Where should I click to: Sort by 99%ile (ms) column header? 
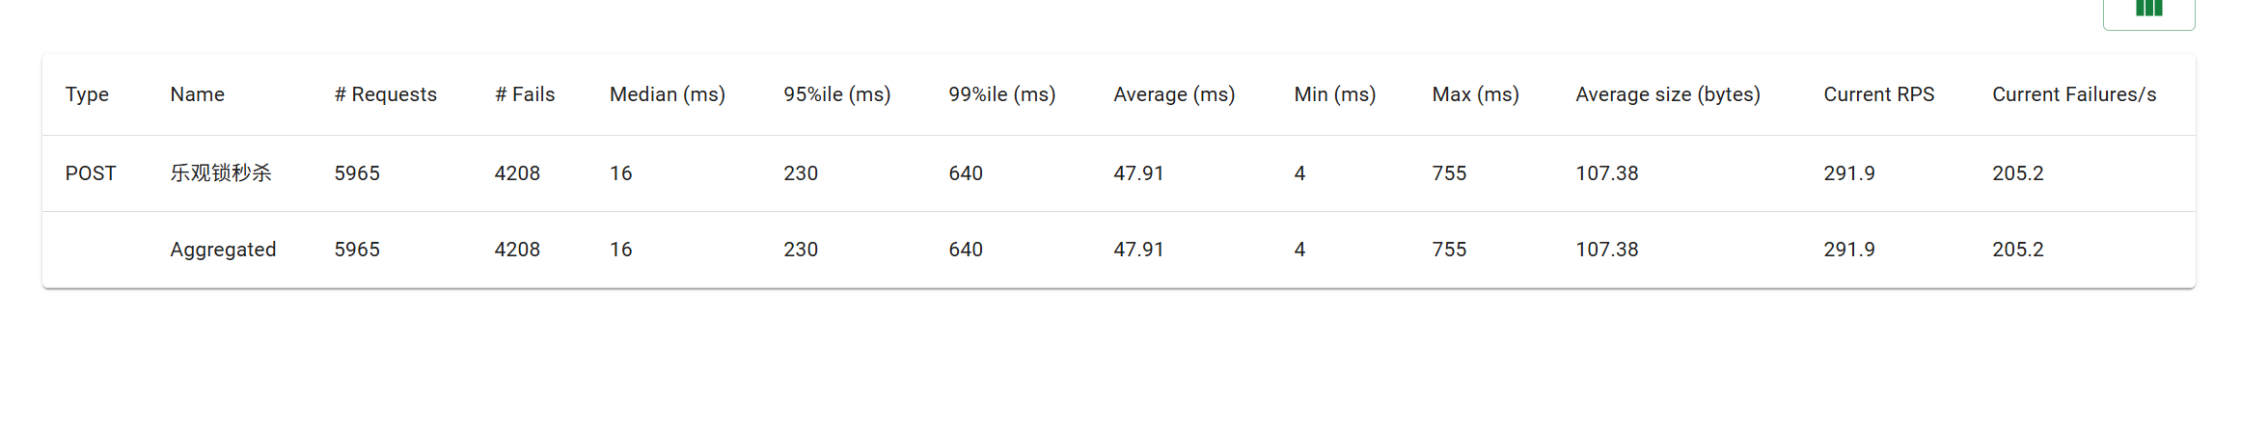(1002, 94)
